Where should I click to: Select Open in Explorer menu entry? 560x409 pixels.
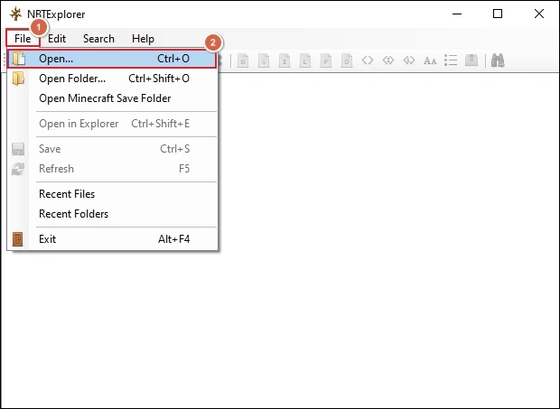click(x=112, y=124)
